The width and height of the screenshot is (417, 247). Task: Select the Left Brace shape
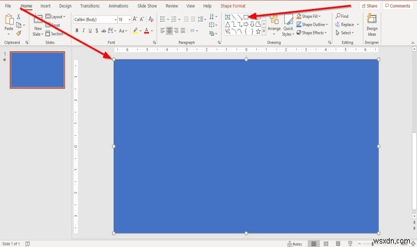(246, 32)
